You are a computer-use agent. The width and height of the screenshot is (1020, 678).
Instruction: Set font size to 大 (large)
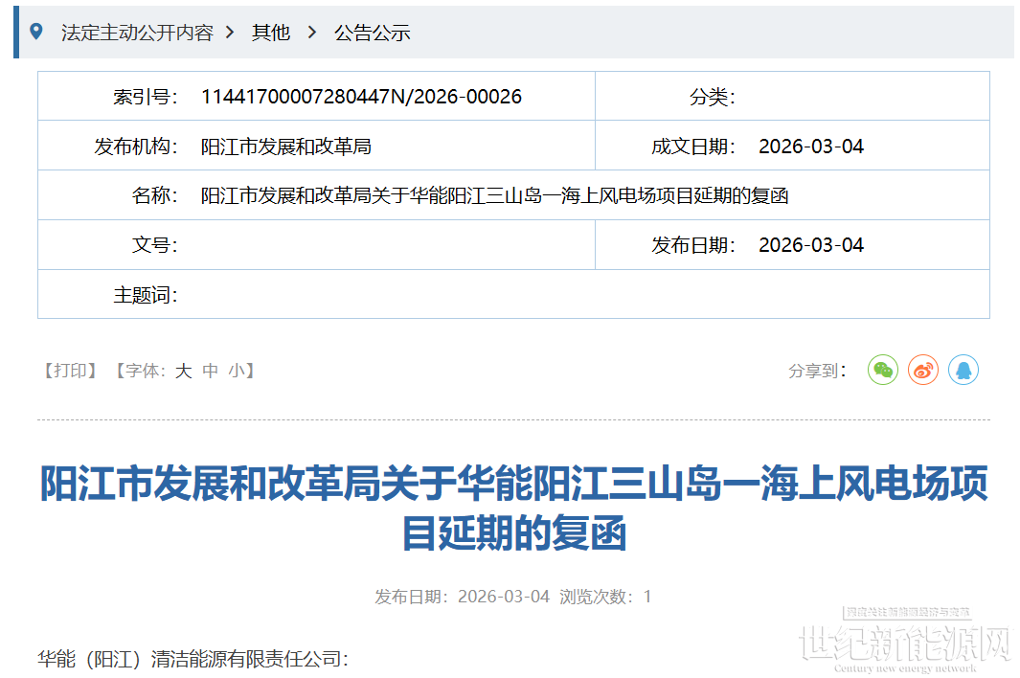pos(183,371)
